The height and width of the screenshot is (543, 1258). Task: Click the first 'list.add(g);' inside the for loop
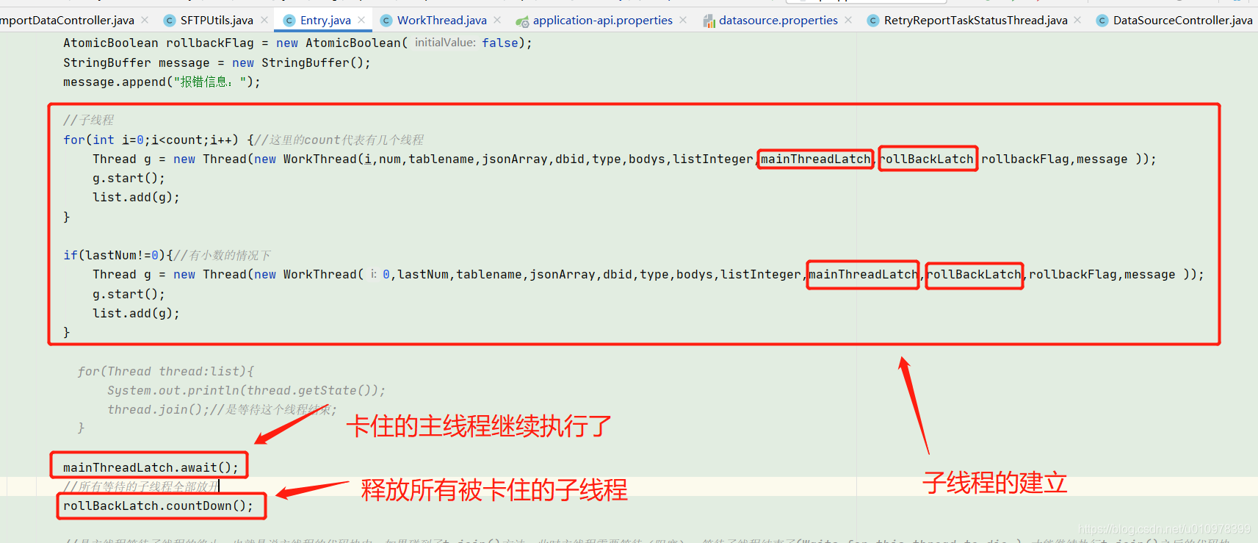(x=136, y=197)
